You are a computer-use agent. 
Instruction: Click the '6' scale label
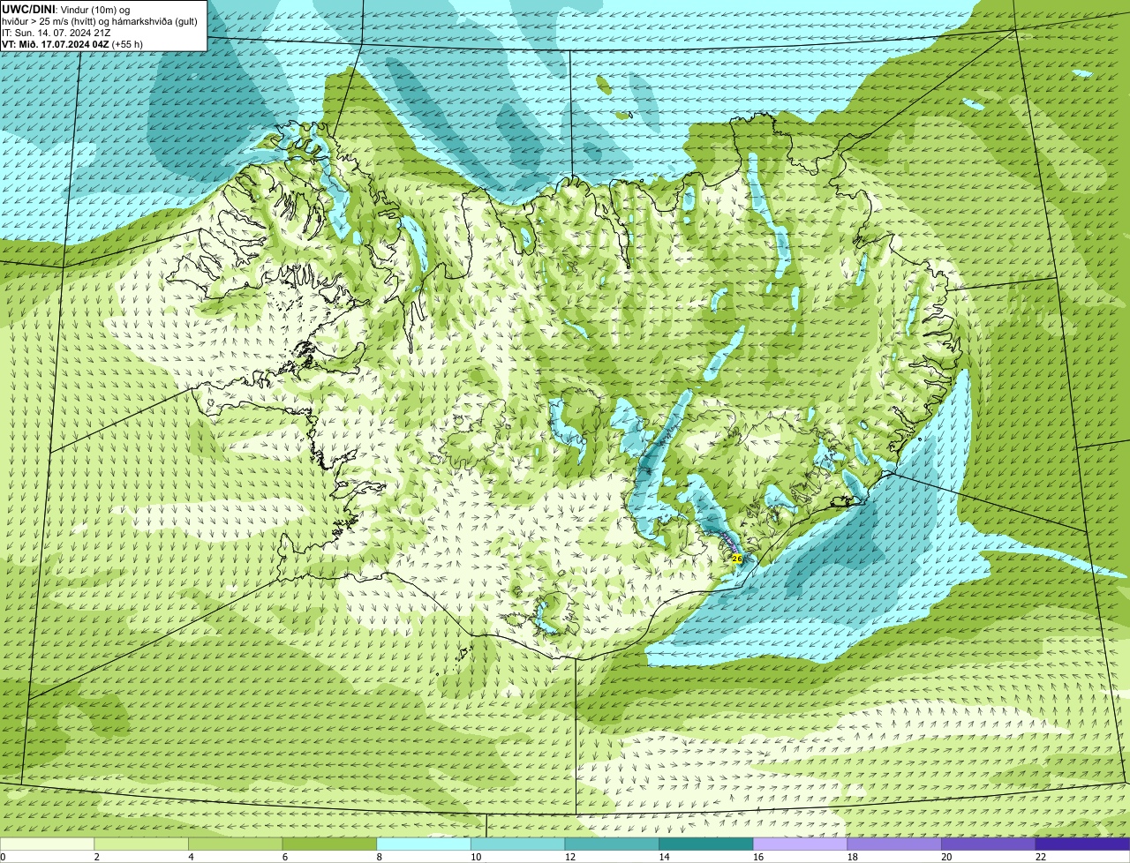(284, 857)
